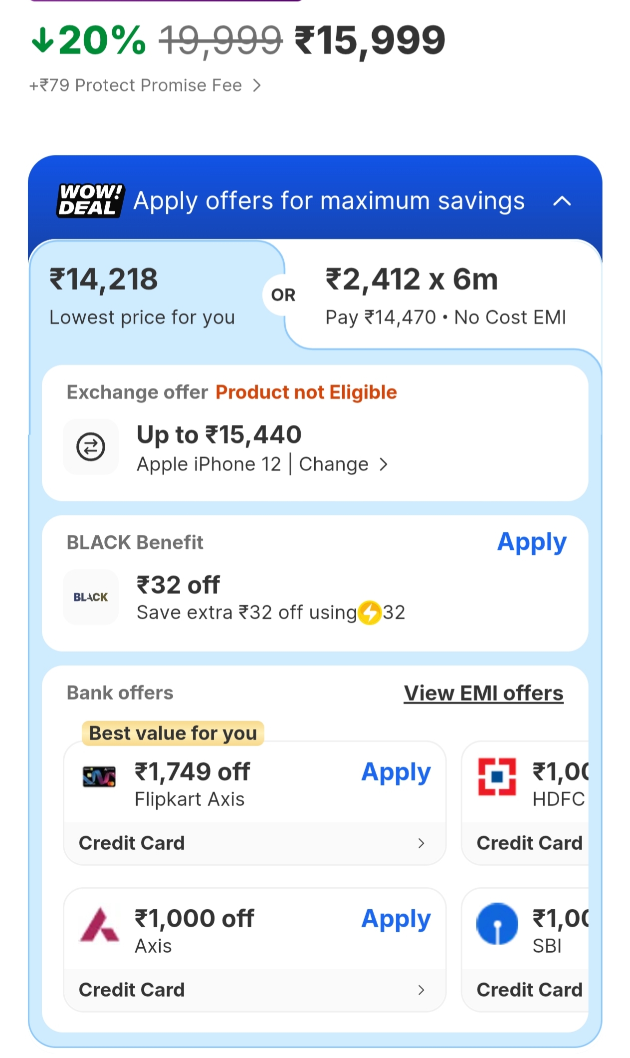Open View EMI offers link
The height and width of the screenshot is (1058, 630).
483,693
